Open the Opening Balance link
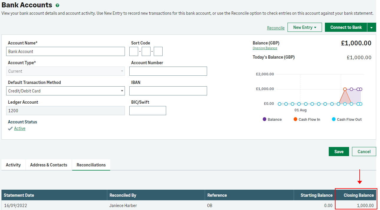Screen dimensions: 380x210 coord(265,48)
